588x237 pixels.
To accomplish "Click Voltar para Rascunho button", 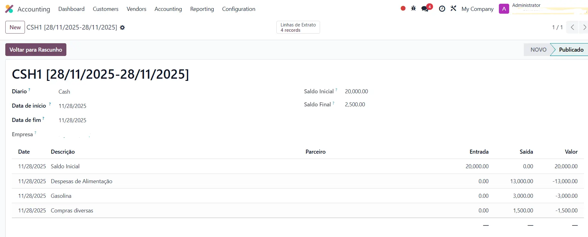I will pyautogui.click(x=36, y=50).
